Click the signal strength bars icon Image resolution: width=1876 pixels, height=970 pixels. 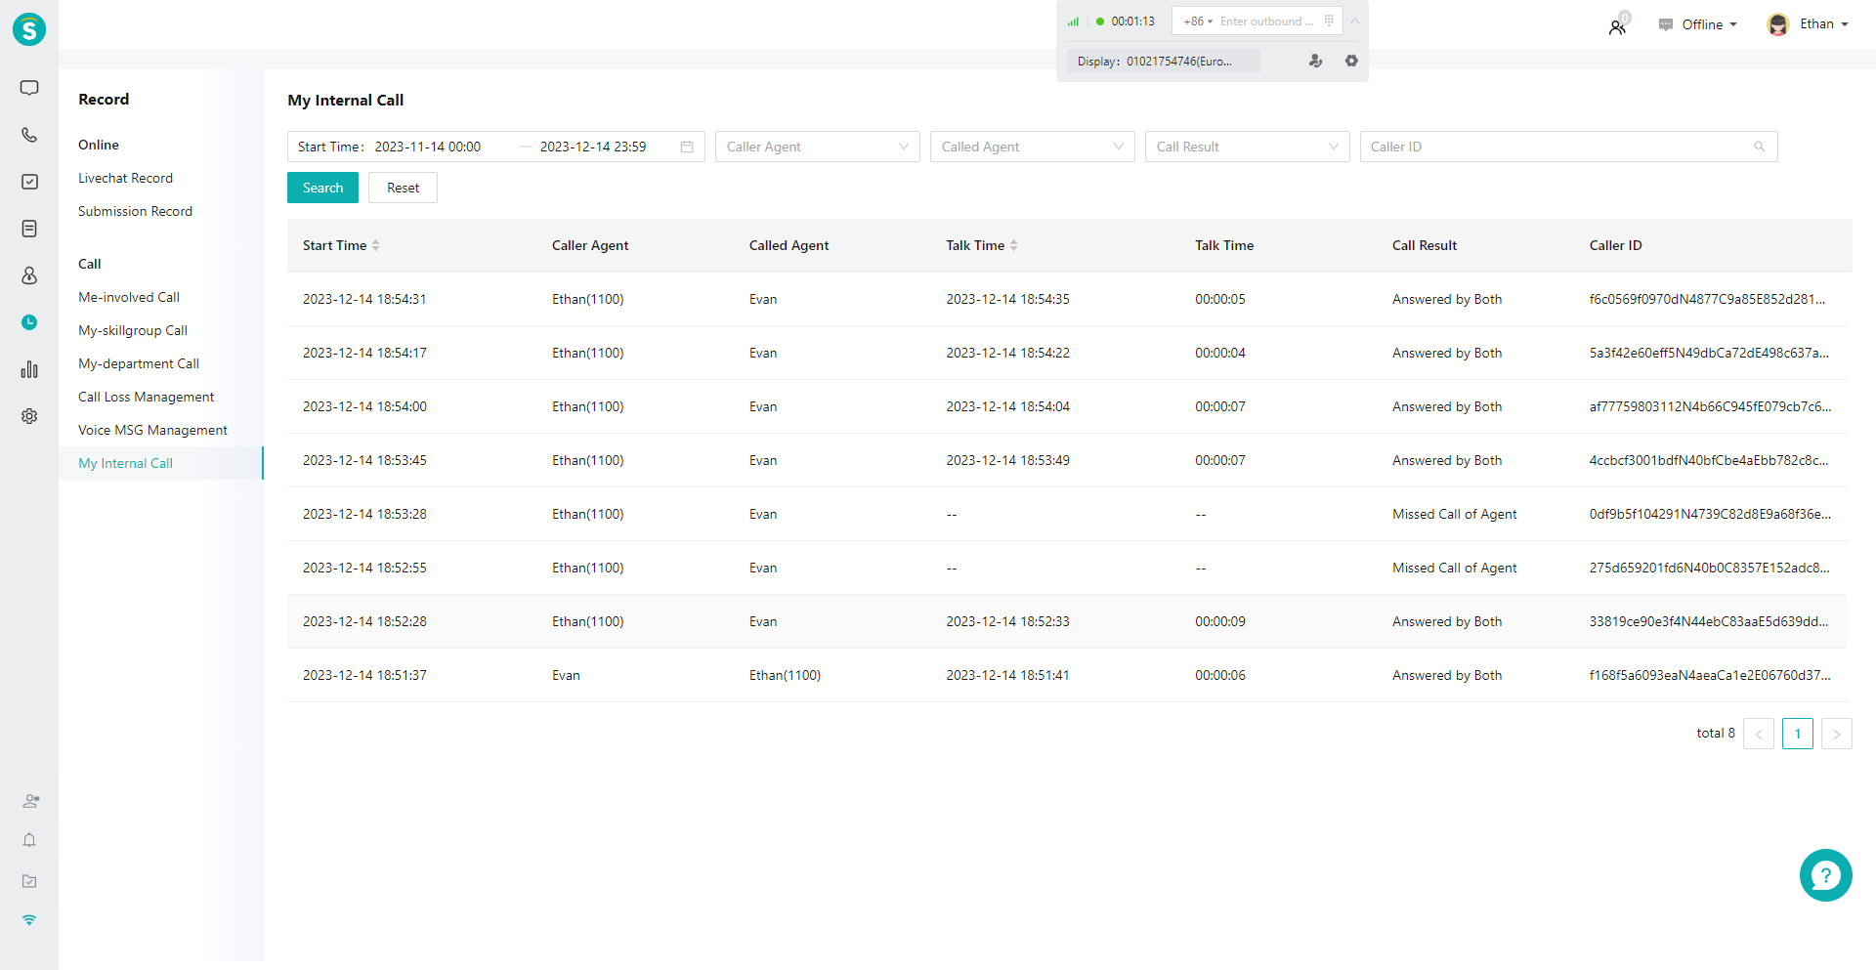1073,21
